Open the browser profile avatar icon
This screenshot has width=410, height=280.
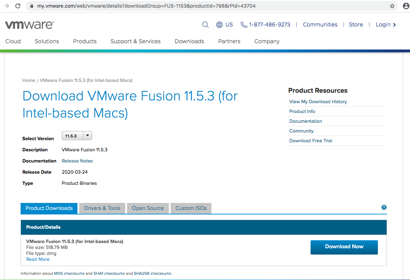pyautogui.click(x=406, y=6)
